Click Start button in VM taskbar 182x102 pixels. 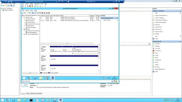click(24, 78)
